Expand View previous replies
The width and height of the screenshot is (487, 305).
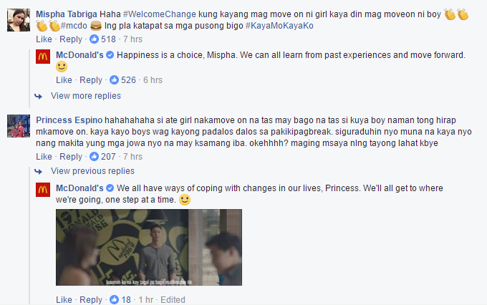pyautogui.click(x=92, y=171)
